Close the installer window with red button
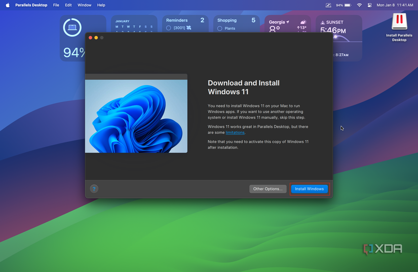 tap(90, 38)
